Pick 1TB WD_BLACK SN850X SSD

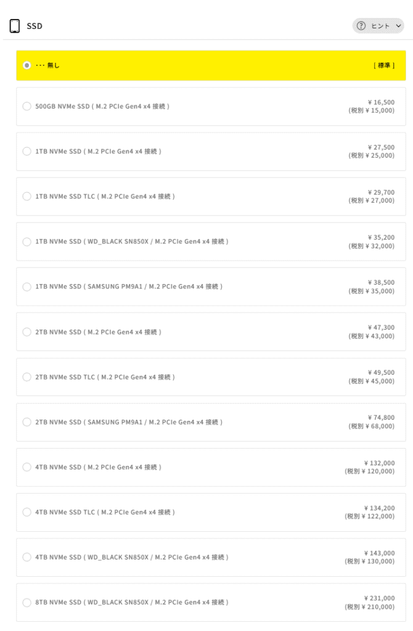coord(27,242)
